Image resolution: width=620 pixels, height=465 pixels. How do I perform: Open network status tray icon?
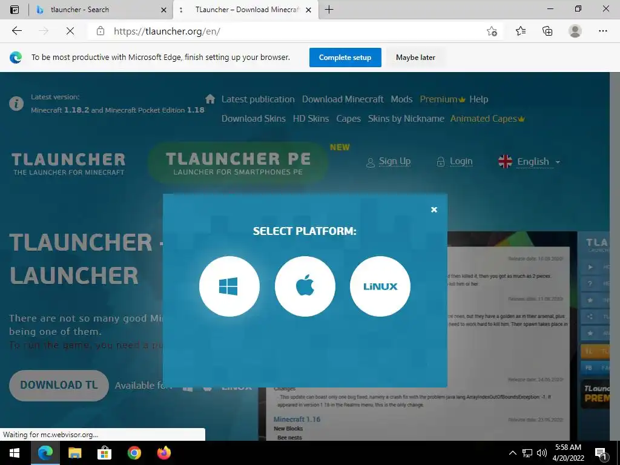[527, 453]
